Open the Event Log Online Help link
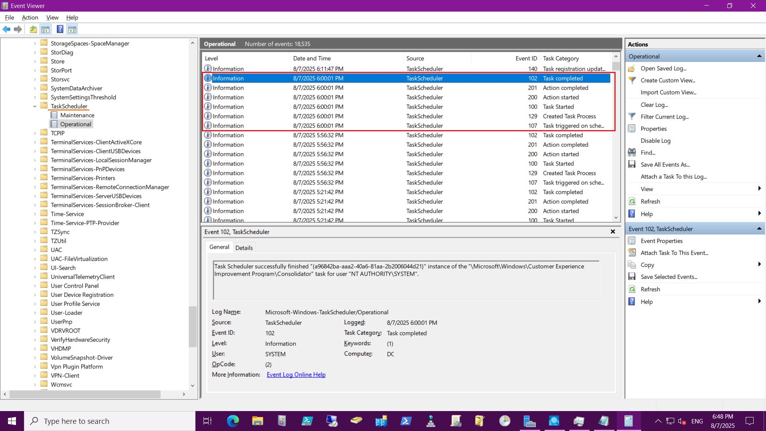Viewport: 766px width, 431px height. (x=296, y=375)
